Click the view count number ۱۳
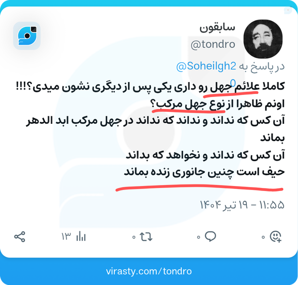This screenshot has height=285, width=298. (66, 237)
